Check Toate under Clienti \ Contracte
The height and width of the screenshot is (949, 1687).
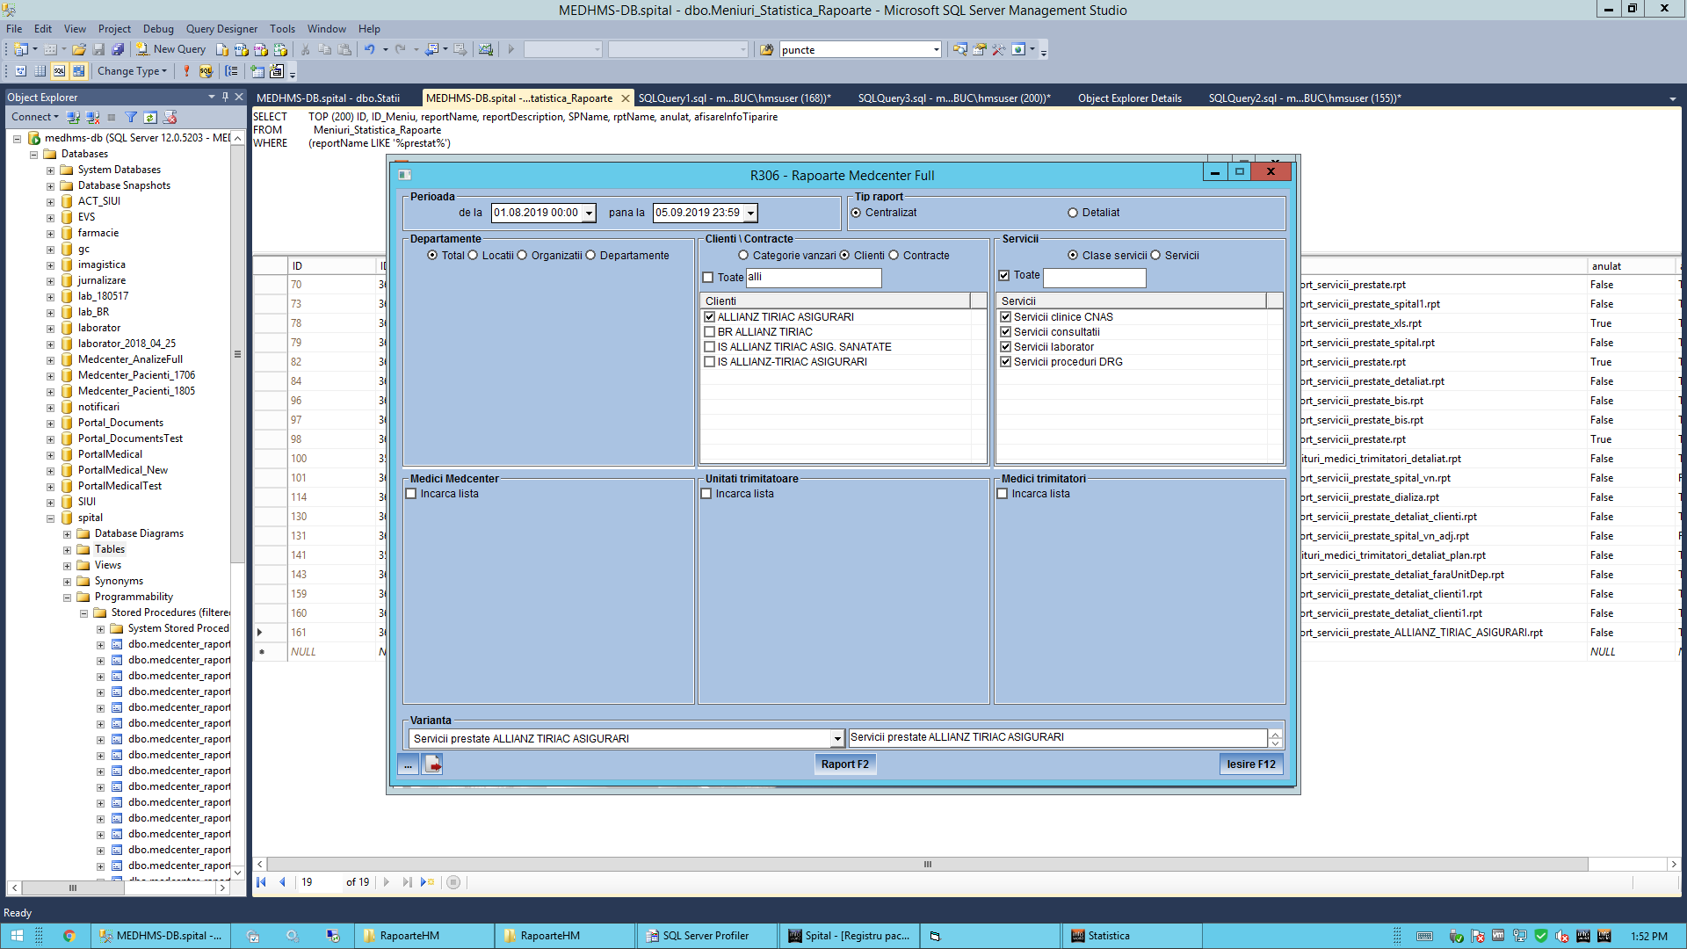(708, 278)
